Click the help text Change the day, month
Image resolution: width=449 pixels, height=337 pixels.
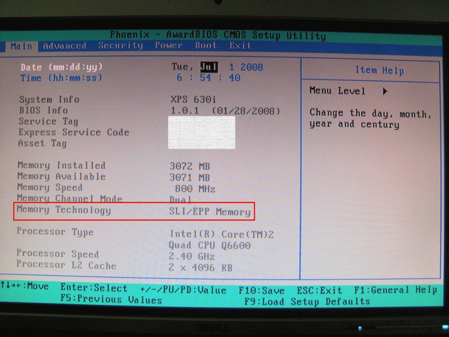[370, 114]
